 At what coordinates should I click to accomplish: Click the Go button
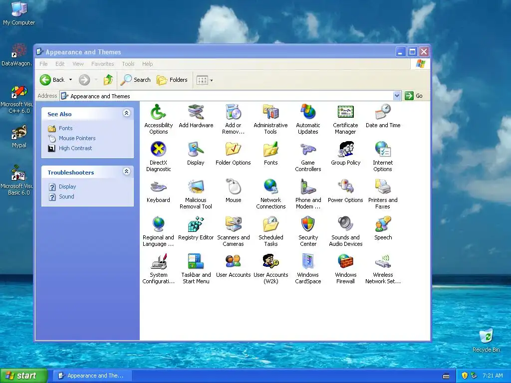pos(414,96)
